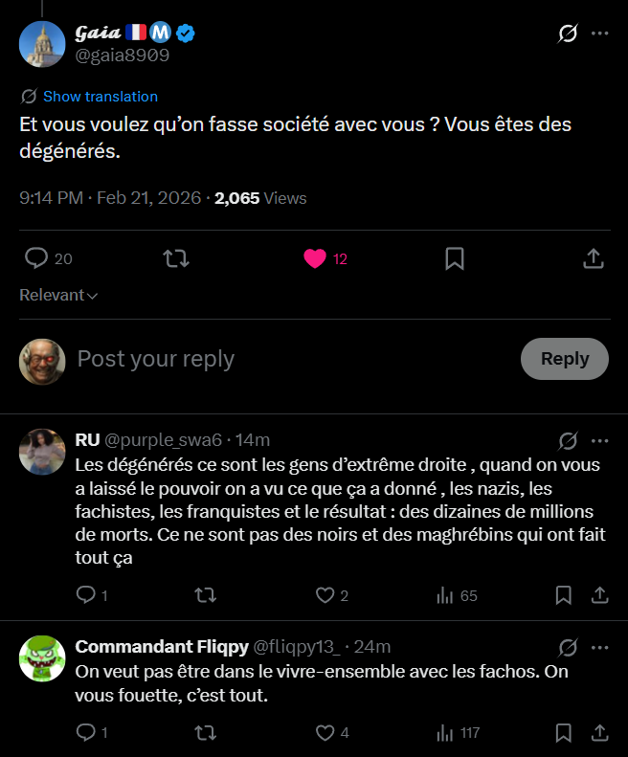View analytics on RU's reply

pos(445,595)
